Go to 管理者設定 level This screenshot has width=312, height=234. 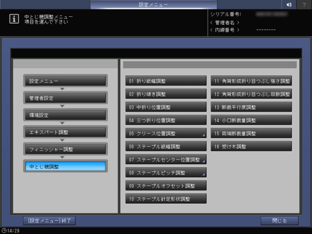coord(65,98)
